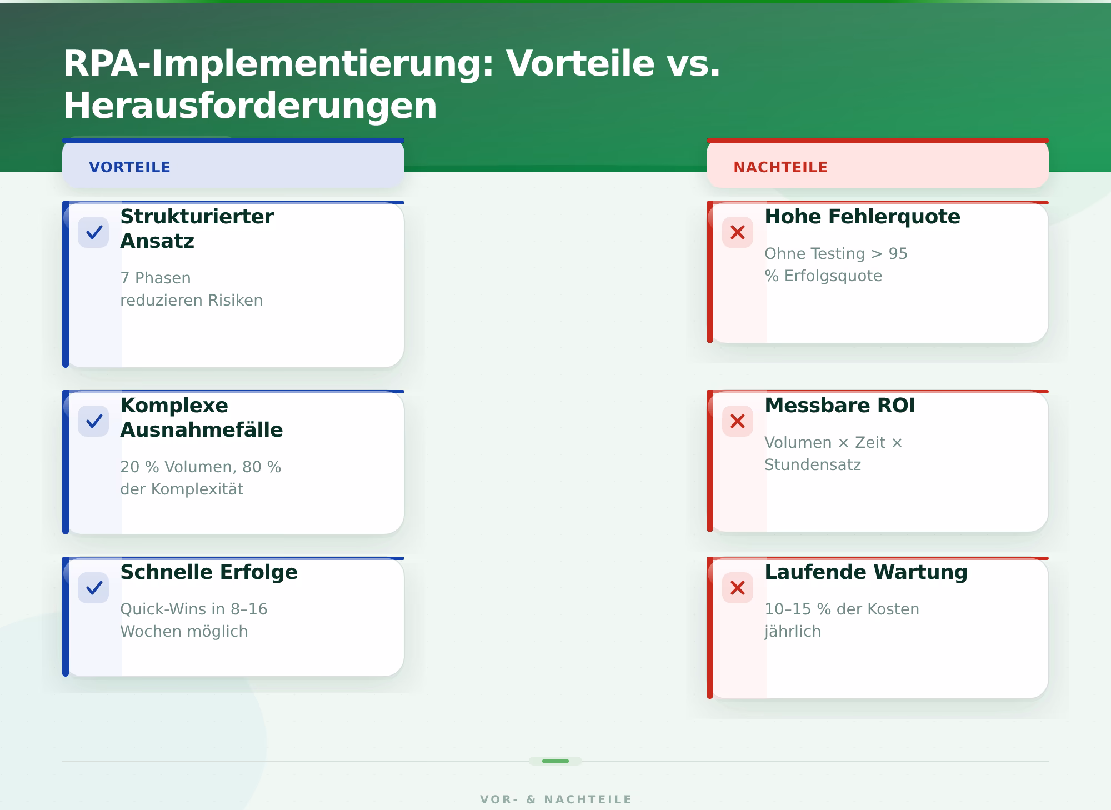Click the Schnelle Erfolge card title

coord(209,572)
